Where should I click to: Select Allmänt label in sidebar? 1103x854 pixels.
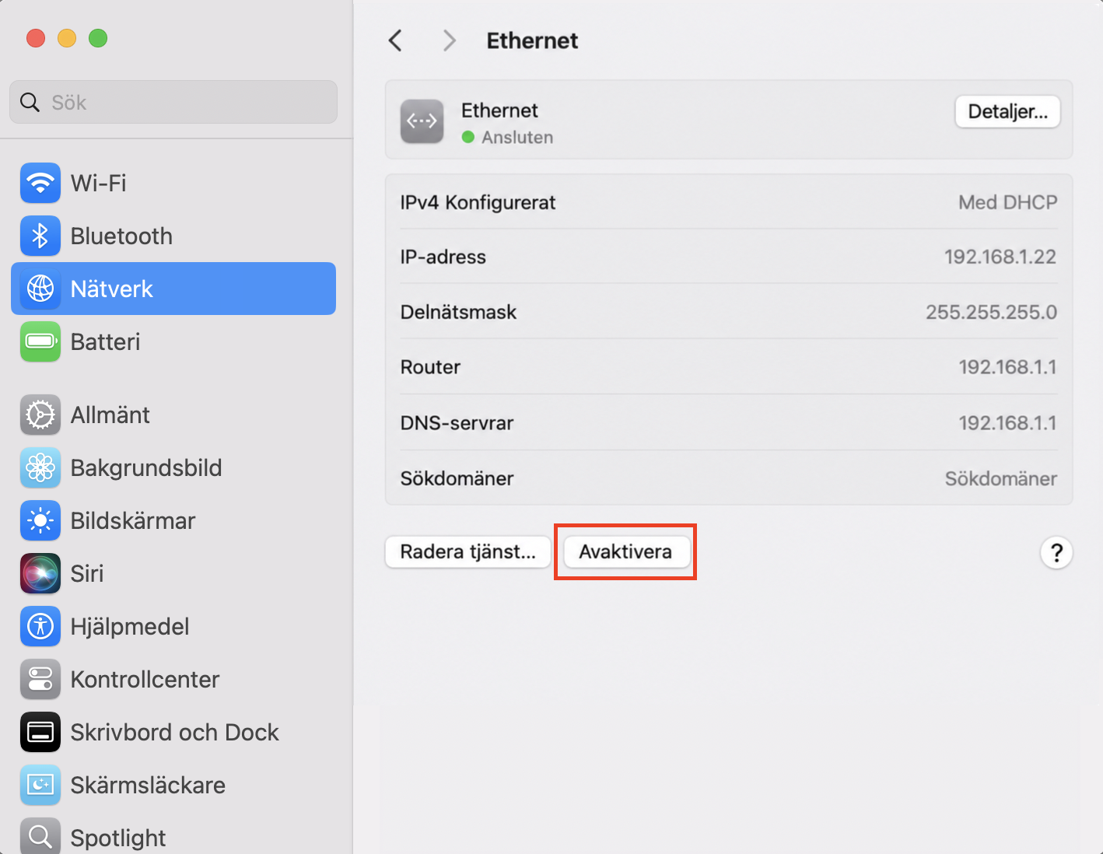click(110, 415)
